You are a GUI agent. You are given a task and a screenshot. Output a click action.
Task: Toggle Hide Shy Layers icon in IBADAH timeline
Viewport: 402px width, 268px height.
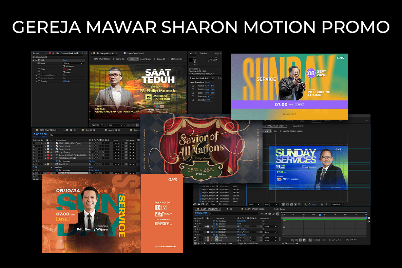tap(266, 214)
